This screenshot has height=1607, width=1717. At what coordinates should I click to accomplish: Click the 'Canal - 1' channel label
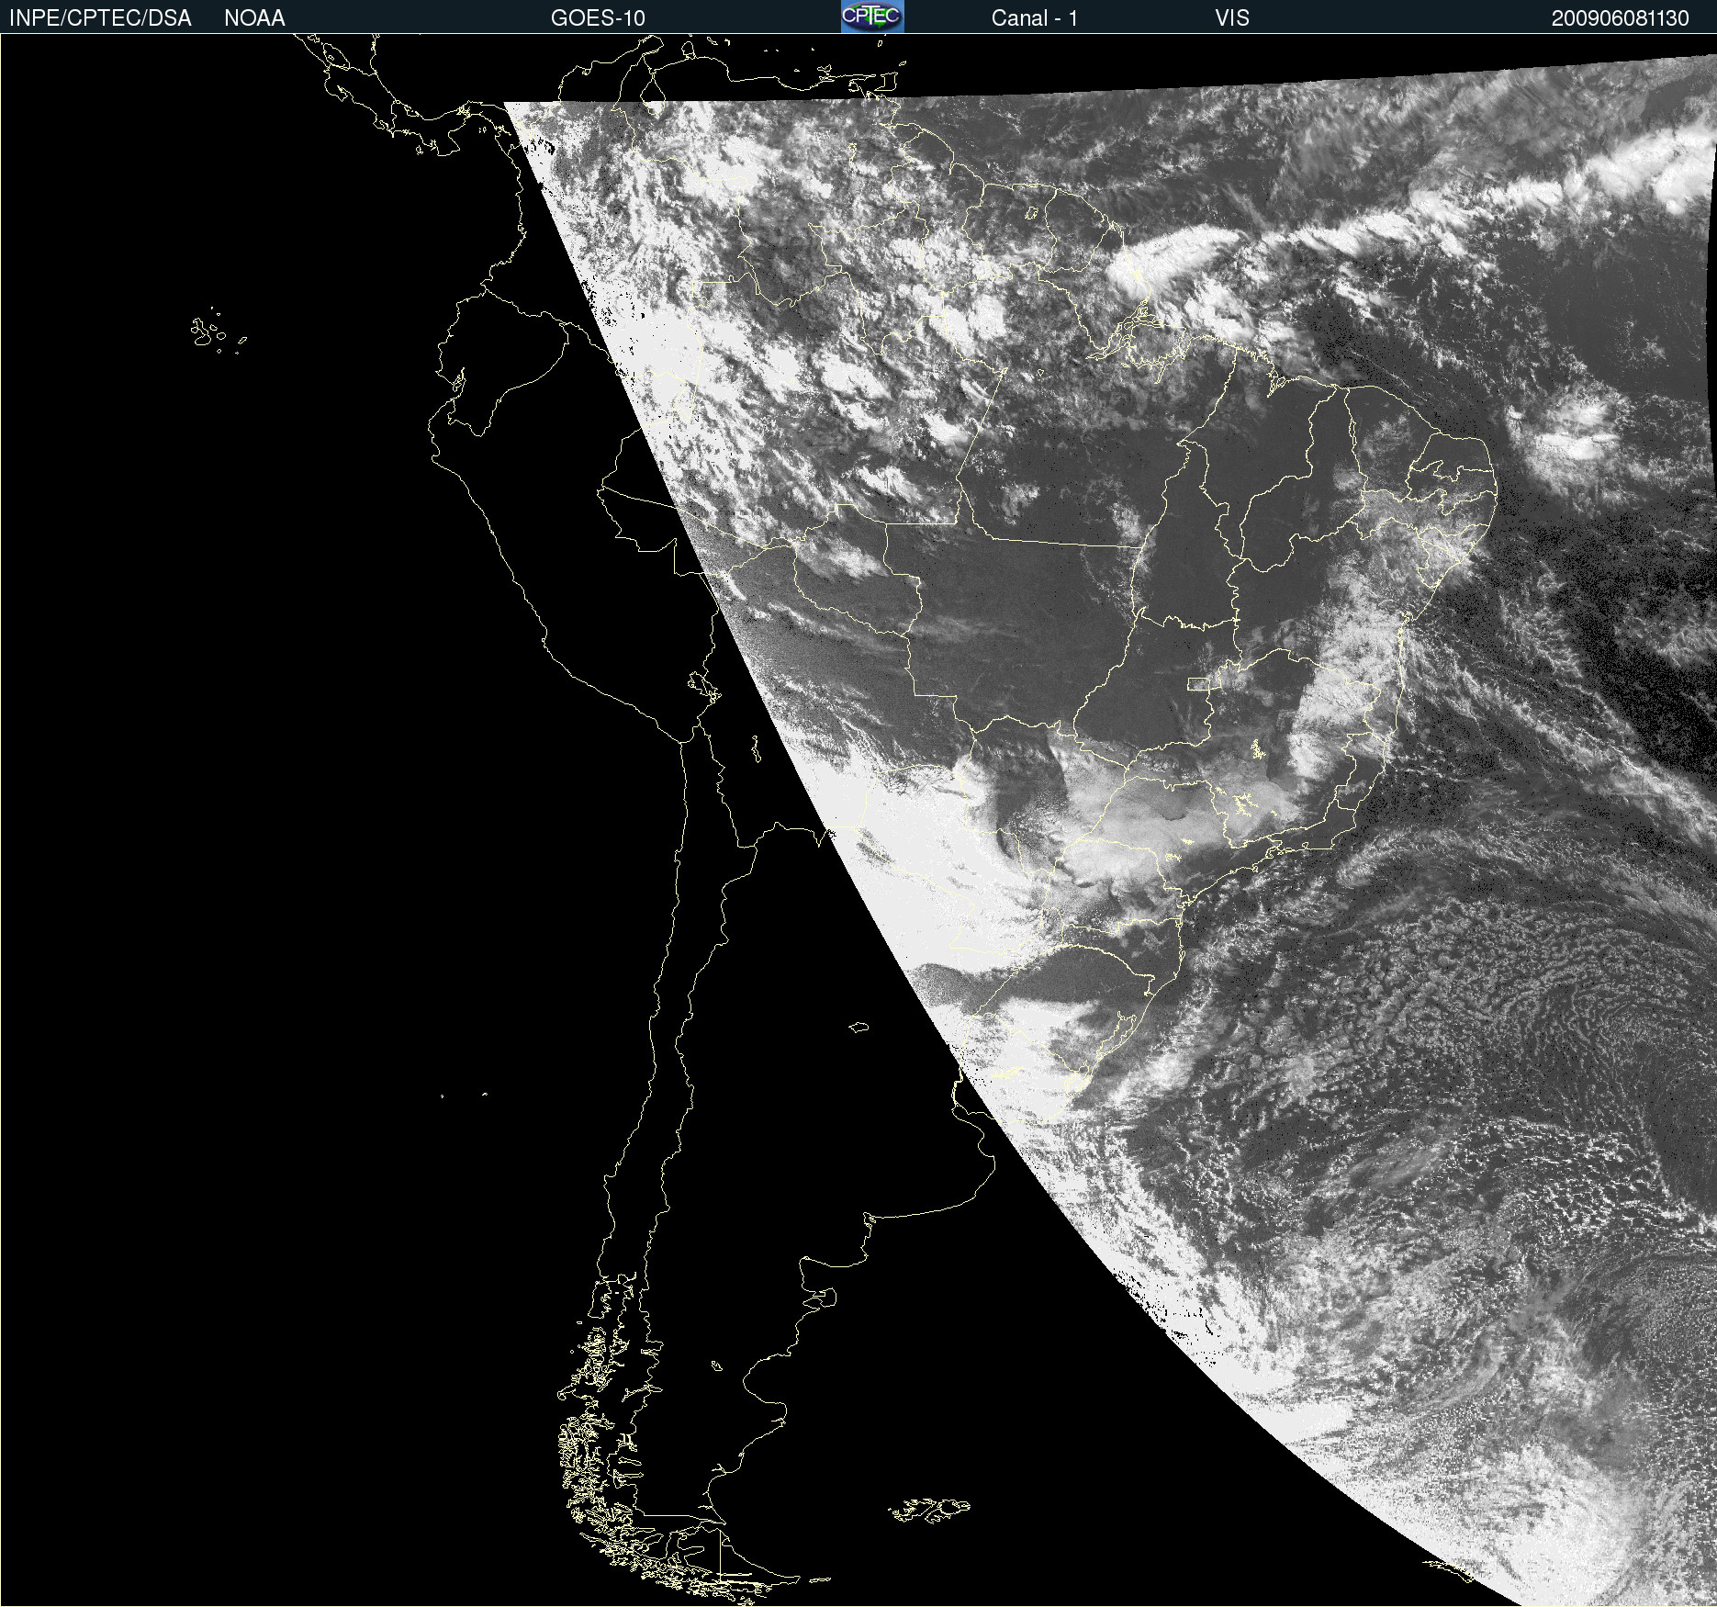[1034, 18]
